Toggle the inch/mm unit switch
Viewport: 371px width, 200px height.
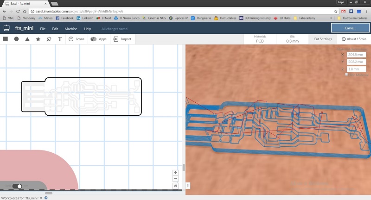click(x=17, y=186)
